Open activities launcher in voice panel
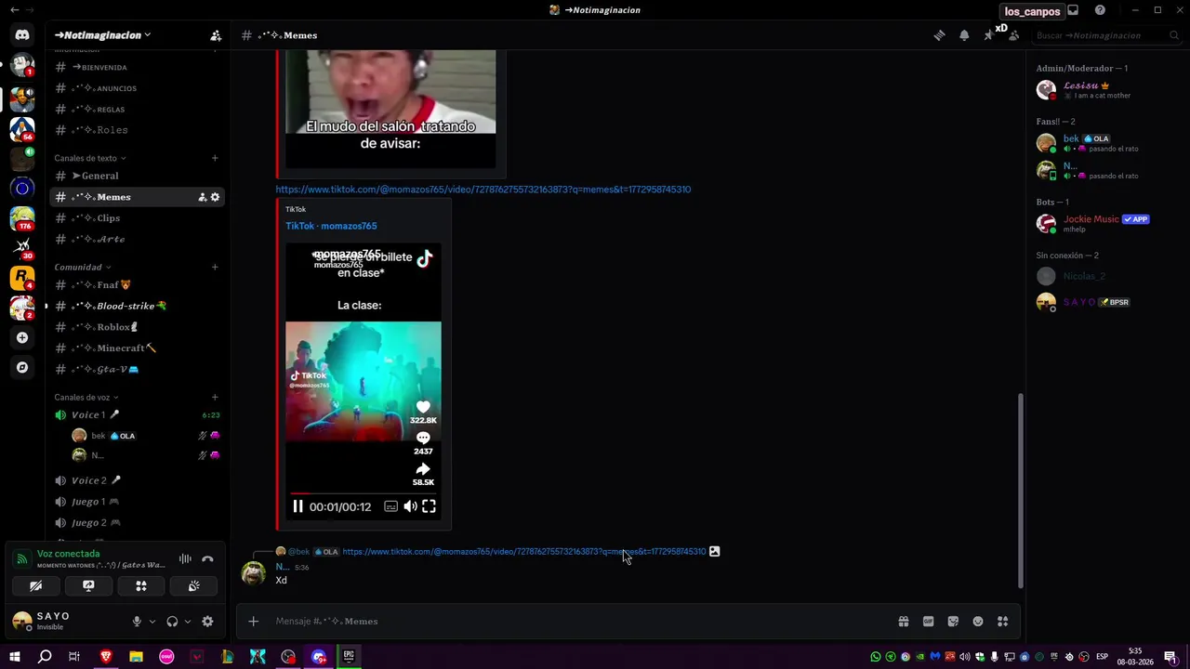Image resolution: width=1190 pixels, height=669 pixels. coord(141,586)
